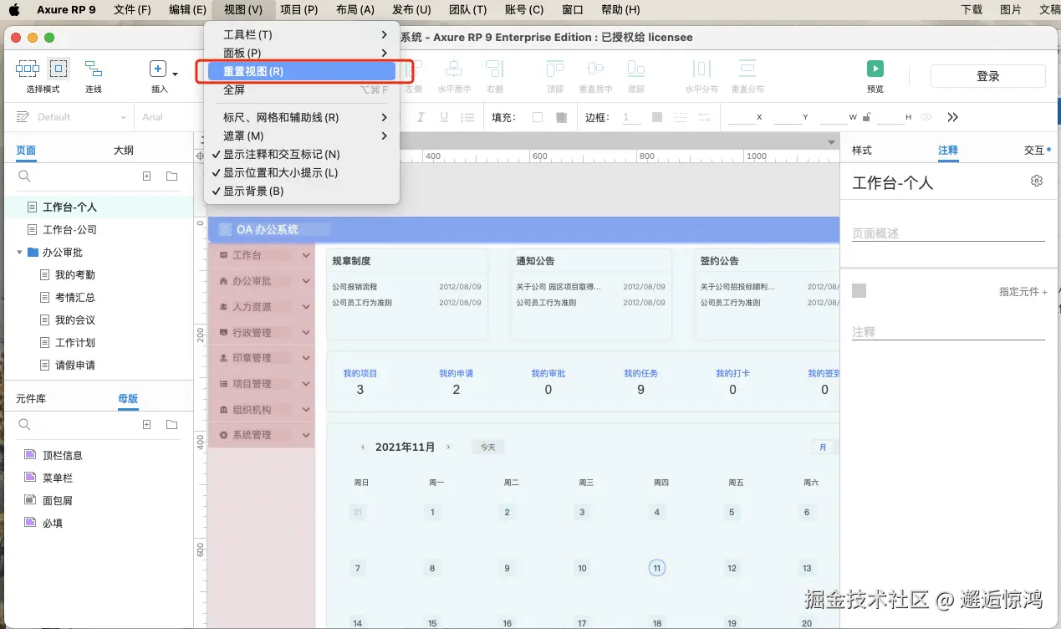Expand the 遮罩 (M) submenu
This screenshot has width=1061, height=629.
click(302, 136)
